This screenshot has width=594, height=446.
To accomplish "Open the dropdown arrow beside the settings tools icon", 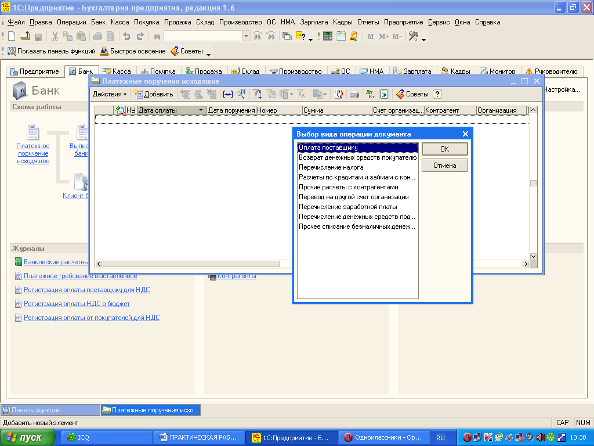I will 423,39.
